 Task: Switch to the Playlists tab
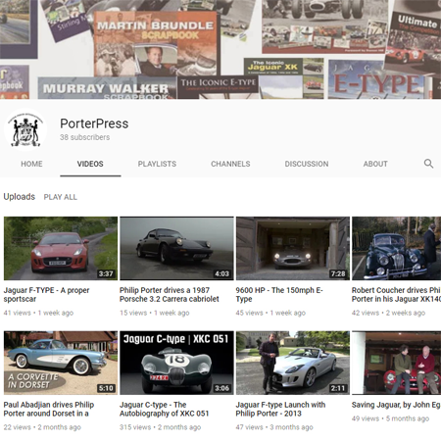click(157, 164)
